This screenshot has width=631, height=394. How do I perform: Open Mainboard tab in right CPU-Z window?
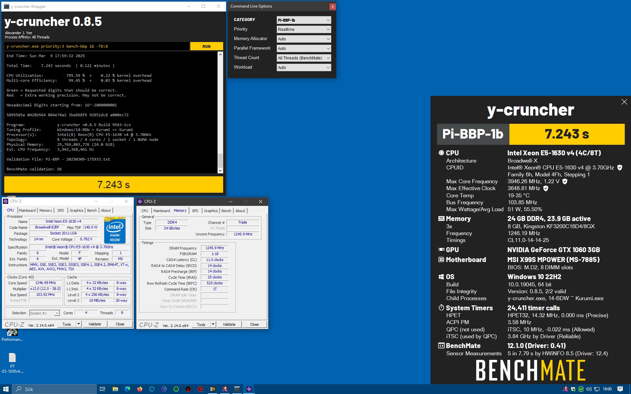162,211
